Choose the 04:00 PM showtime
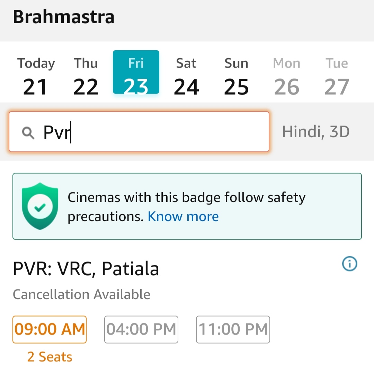Screen dimensions: 374x372 pyautogui.click(x=141, y=329)
